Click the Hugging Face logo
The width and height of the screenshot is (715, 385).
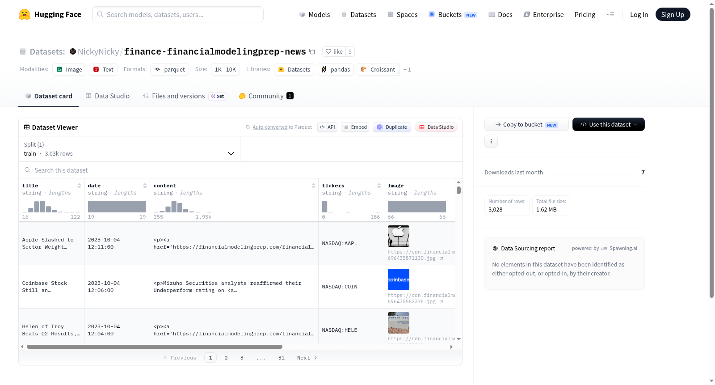pyautogui.click(x=50, y=14)
